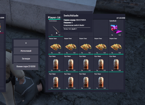Focus the quantity field showing 0
The width and height of the screenshot is (145, 105).
coord(26,43)
